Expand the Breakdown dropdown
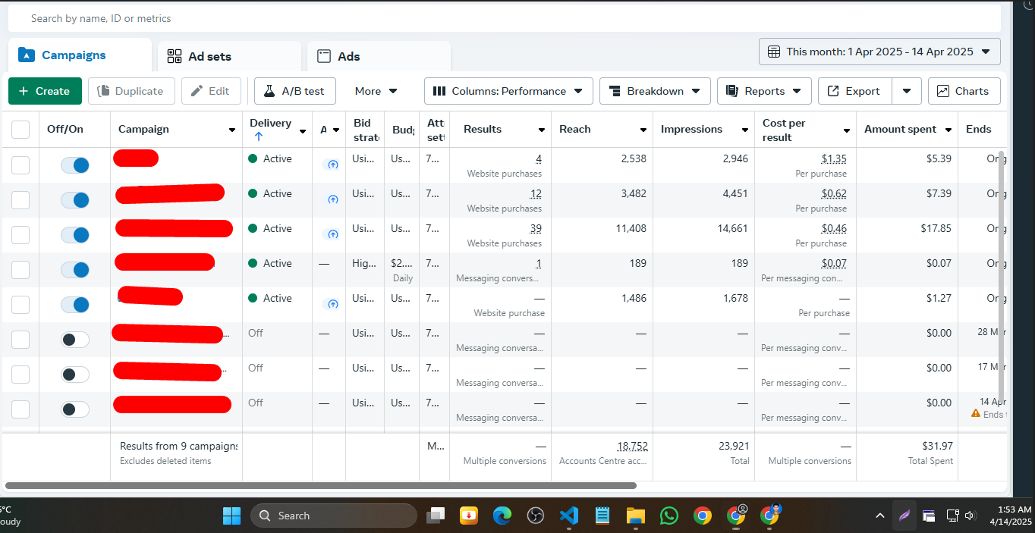1035x533 pixels. click(x=655, y=91)
